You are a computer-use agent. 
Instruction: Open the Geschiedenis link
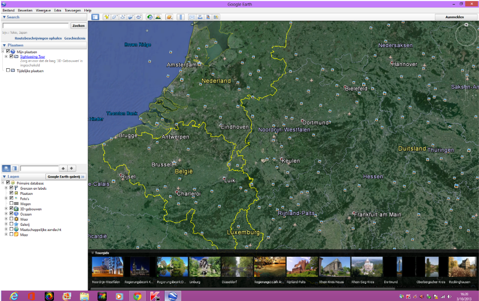75,38
